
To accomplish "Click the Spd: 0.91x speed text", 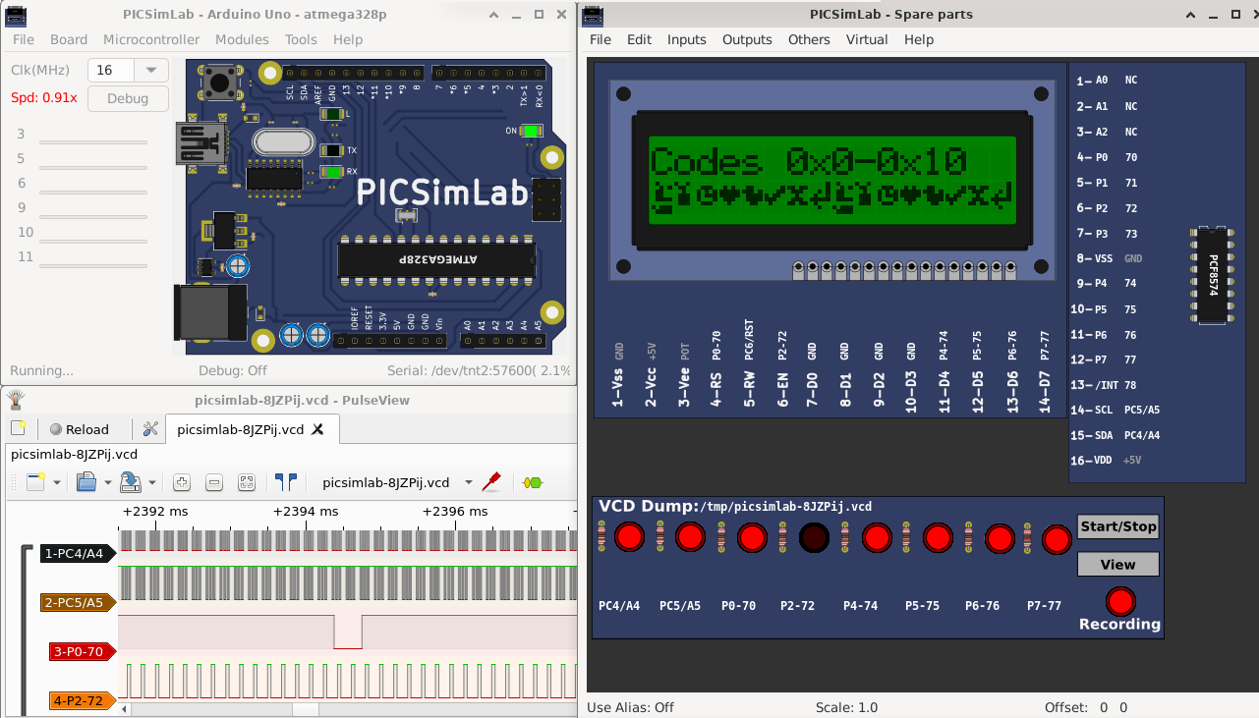I will pos(44,97).
